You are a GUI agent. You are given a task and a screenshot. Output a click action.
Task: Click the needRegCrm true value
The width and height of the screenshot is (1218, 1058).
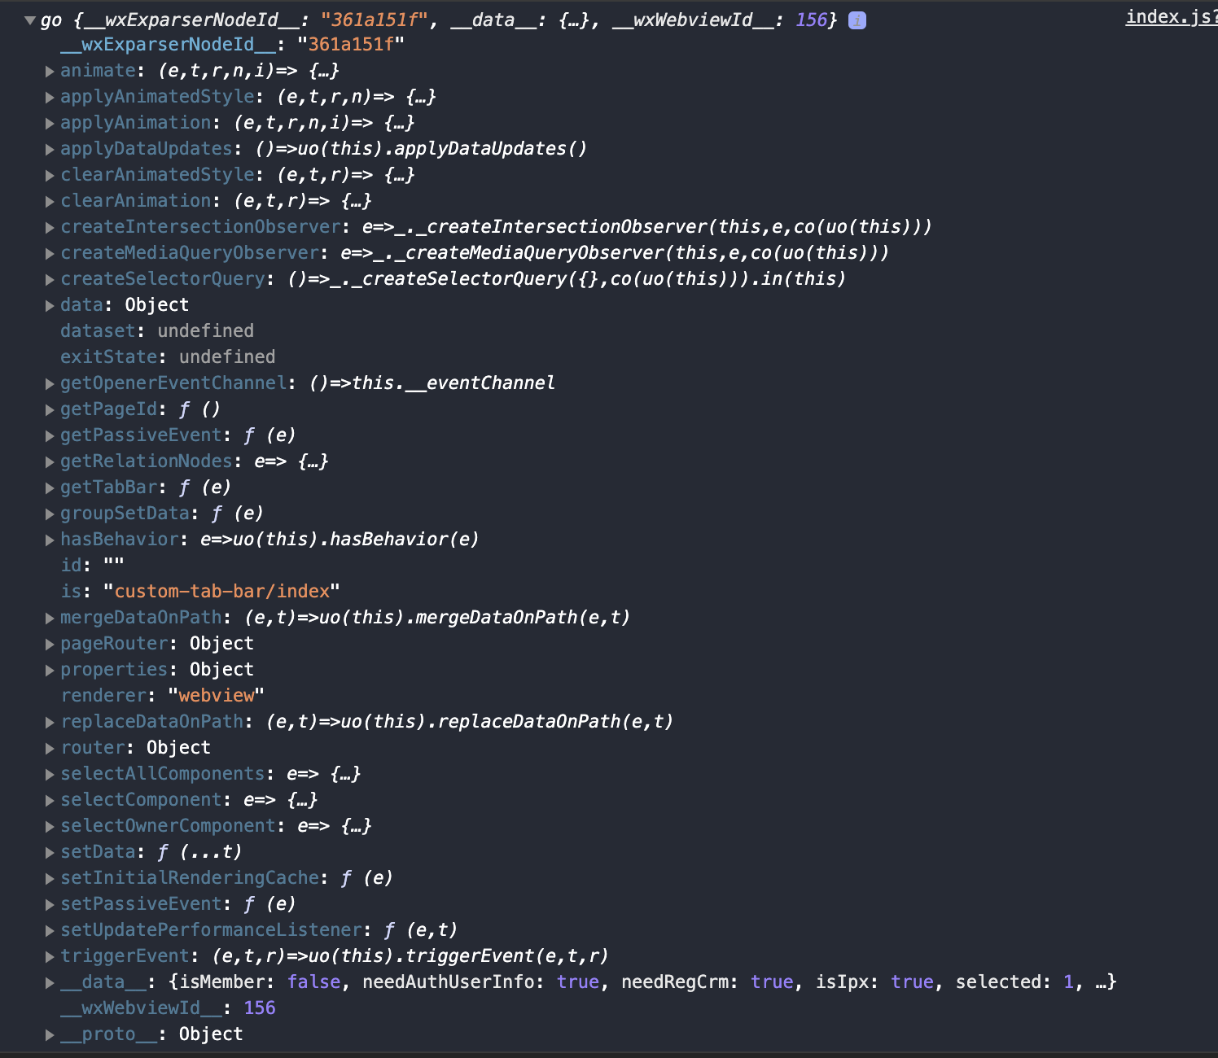coord(772,982)
